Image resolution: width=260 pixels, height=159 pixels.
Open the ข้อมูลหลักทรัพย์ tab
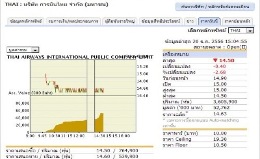tap(26, 22)
